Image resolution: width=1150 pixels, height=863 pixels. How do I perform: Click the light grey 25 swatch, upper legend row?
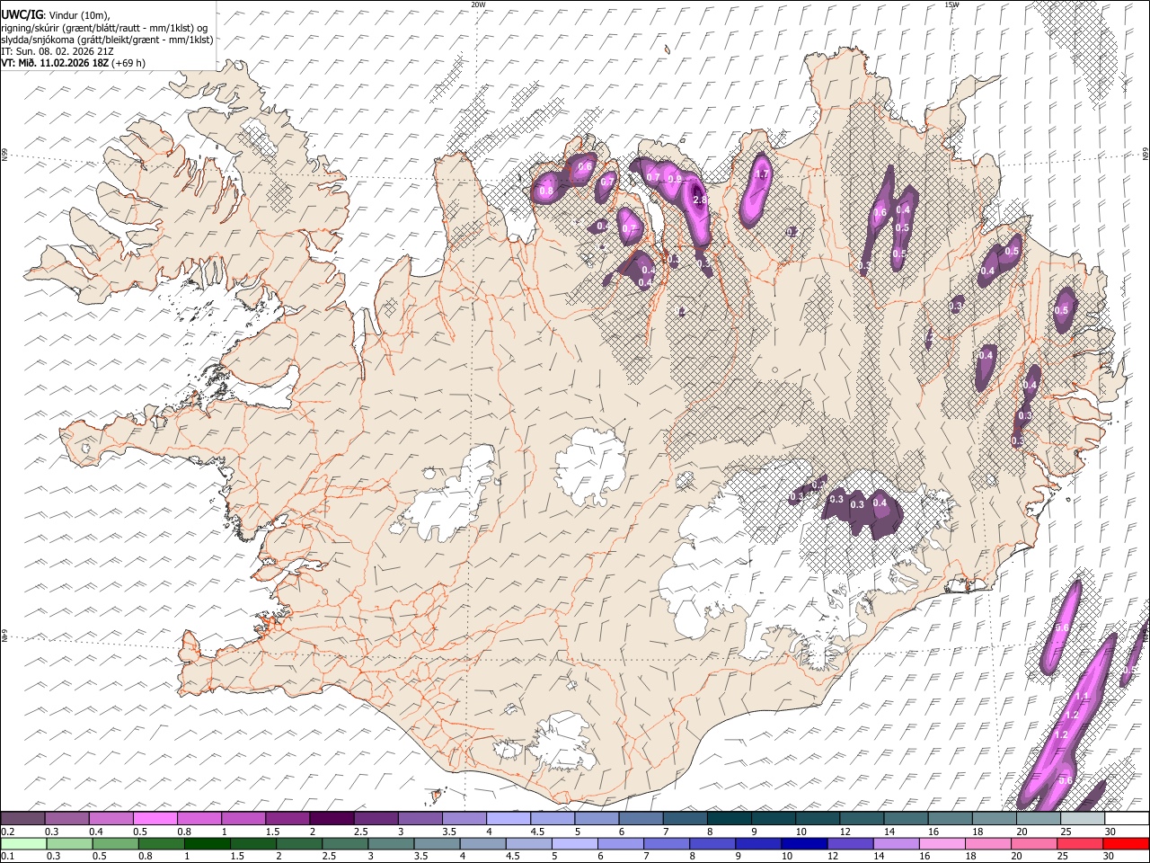[1083, 819]
